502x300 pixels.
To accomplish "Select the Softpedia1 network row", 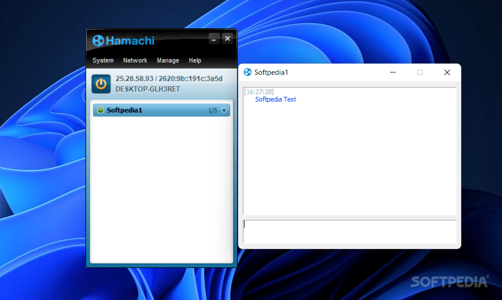I will tap(161, 110).
